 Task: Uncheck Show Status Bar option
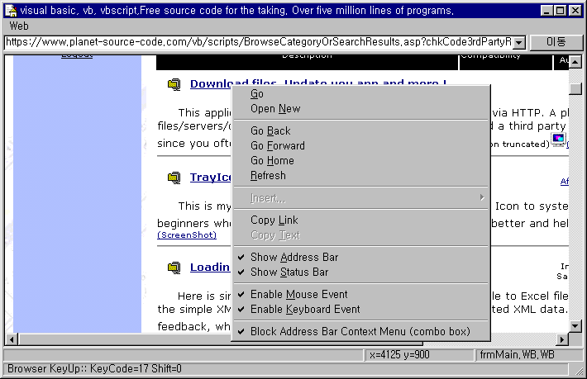coord(361,272)
